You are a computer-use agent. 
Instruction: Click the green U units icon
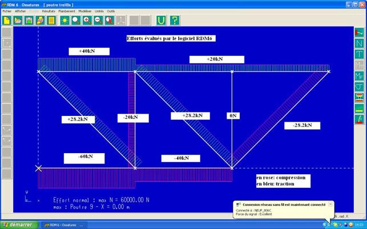[161, 20]
